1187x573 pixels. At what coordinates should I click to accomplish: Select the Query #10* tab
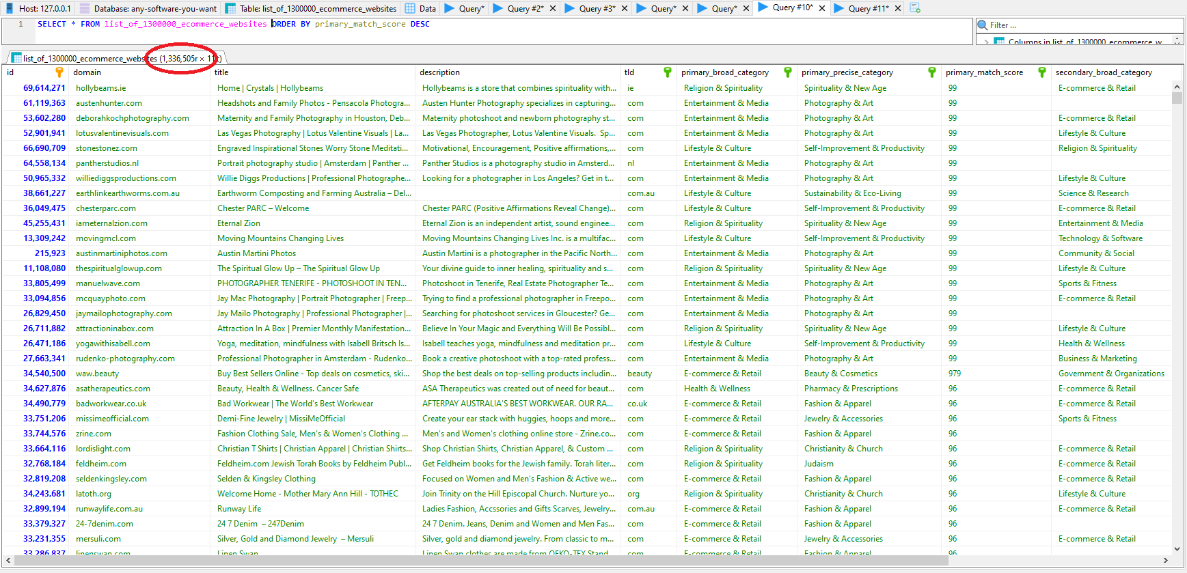tap(793, 8)
